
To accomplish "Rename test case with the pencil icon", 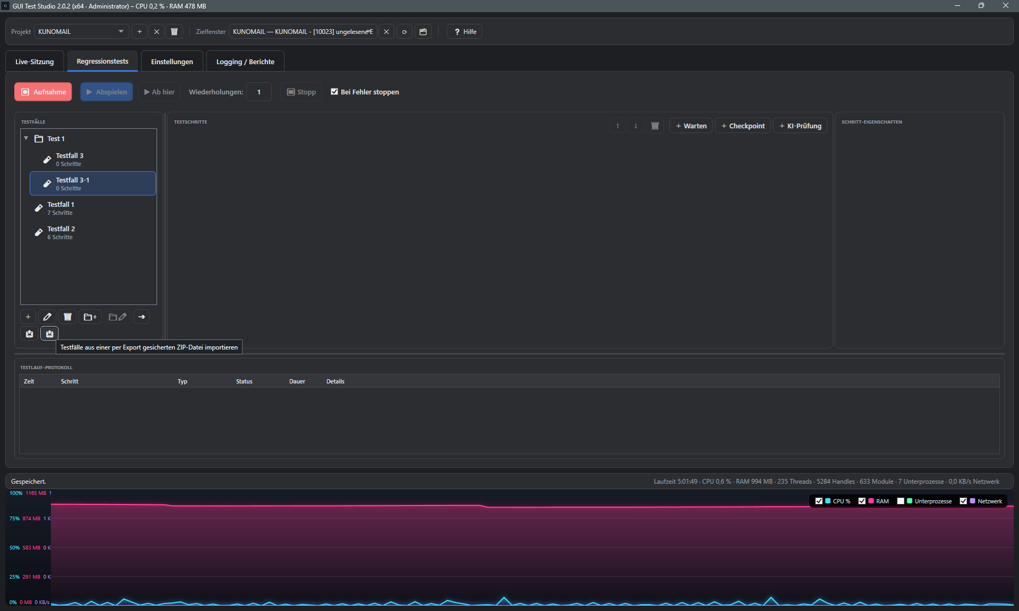I will 47,317.
